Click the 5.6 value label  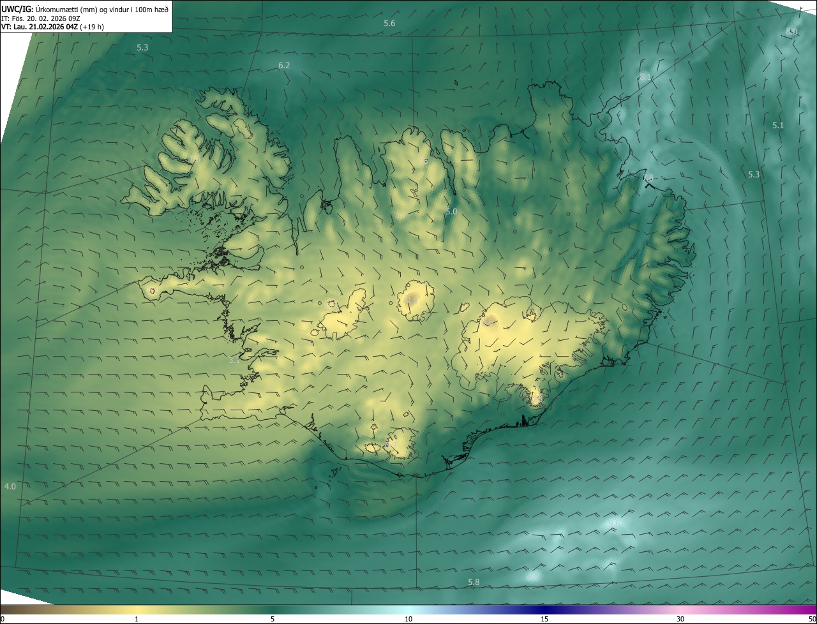tap(389, 23)
